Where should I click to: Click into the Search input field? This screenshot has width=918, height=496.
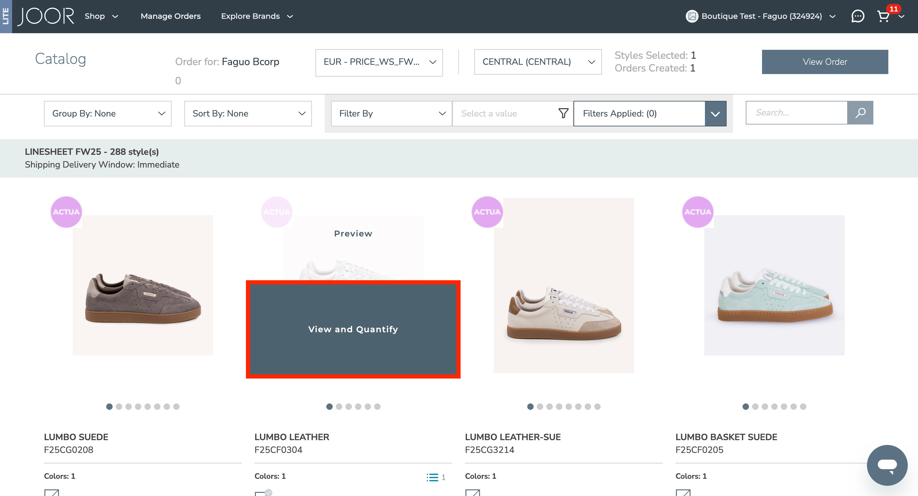pyautogui.click(x=796, y=113)
